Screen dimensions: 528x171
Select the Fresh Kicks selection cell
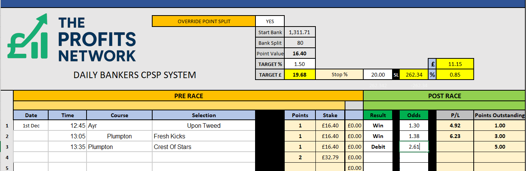click(204, 136)
